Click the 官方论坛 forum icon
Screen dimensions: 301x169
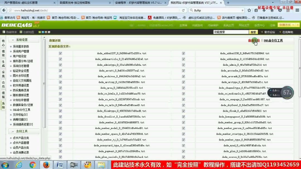click(270, 32)
